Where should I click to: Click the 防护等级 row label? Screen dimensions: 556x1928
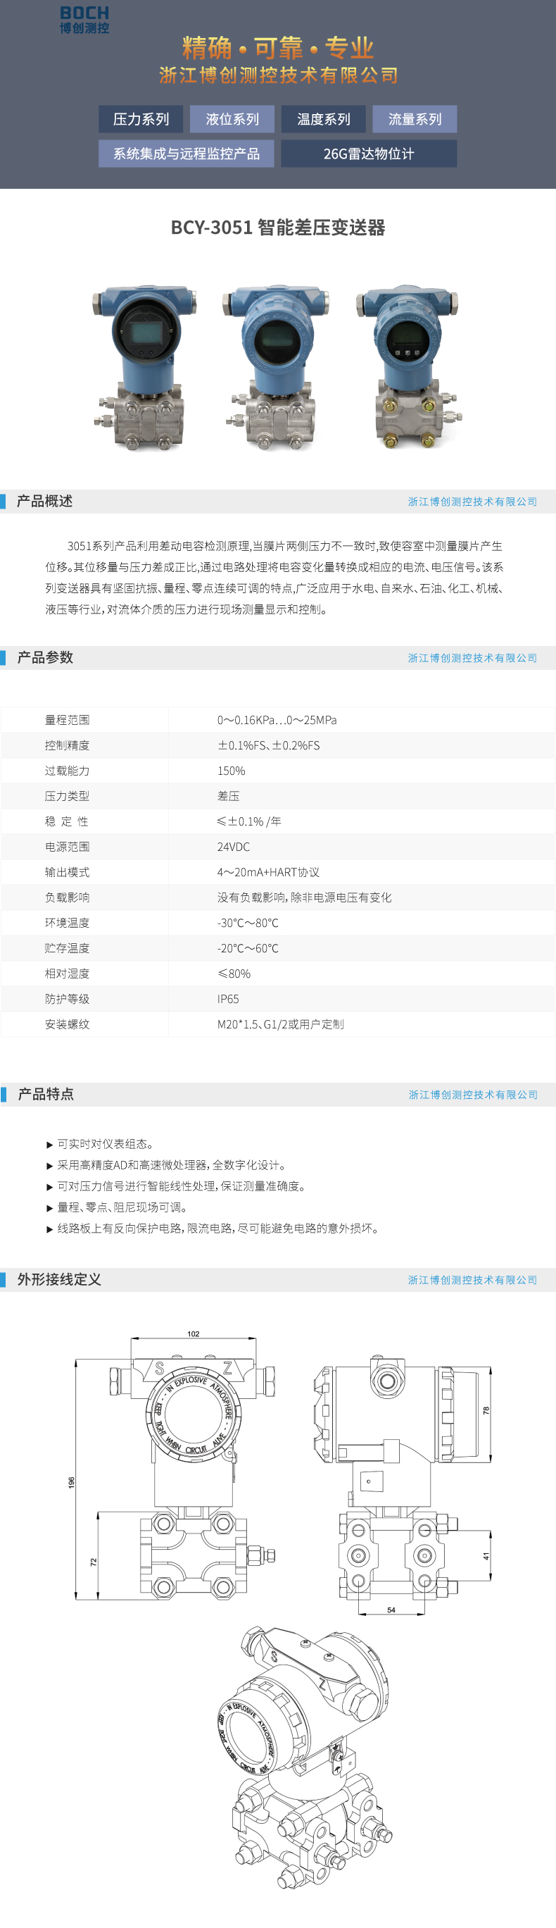[68, 999]
